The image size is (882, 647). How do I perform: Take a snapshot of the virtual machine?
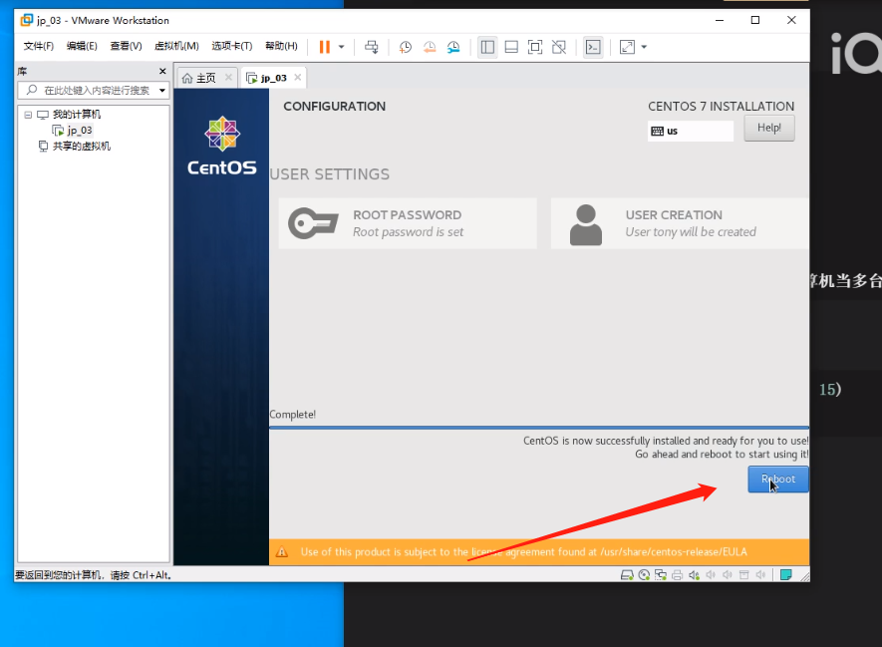405,47
